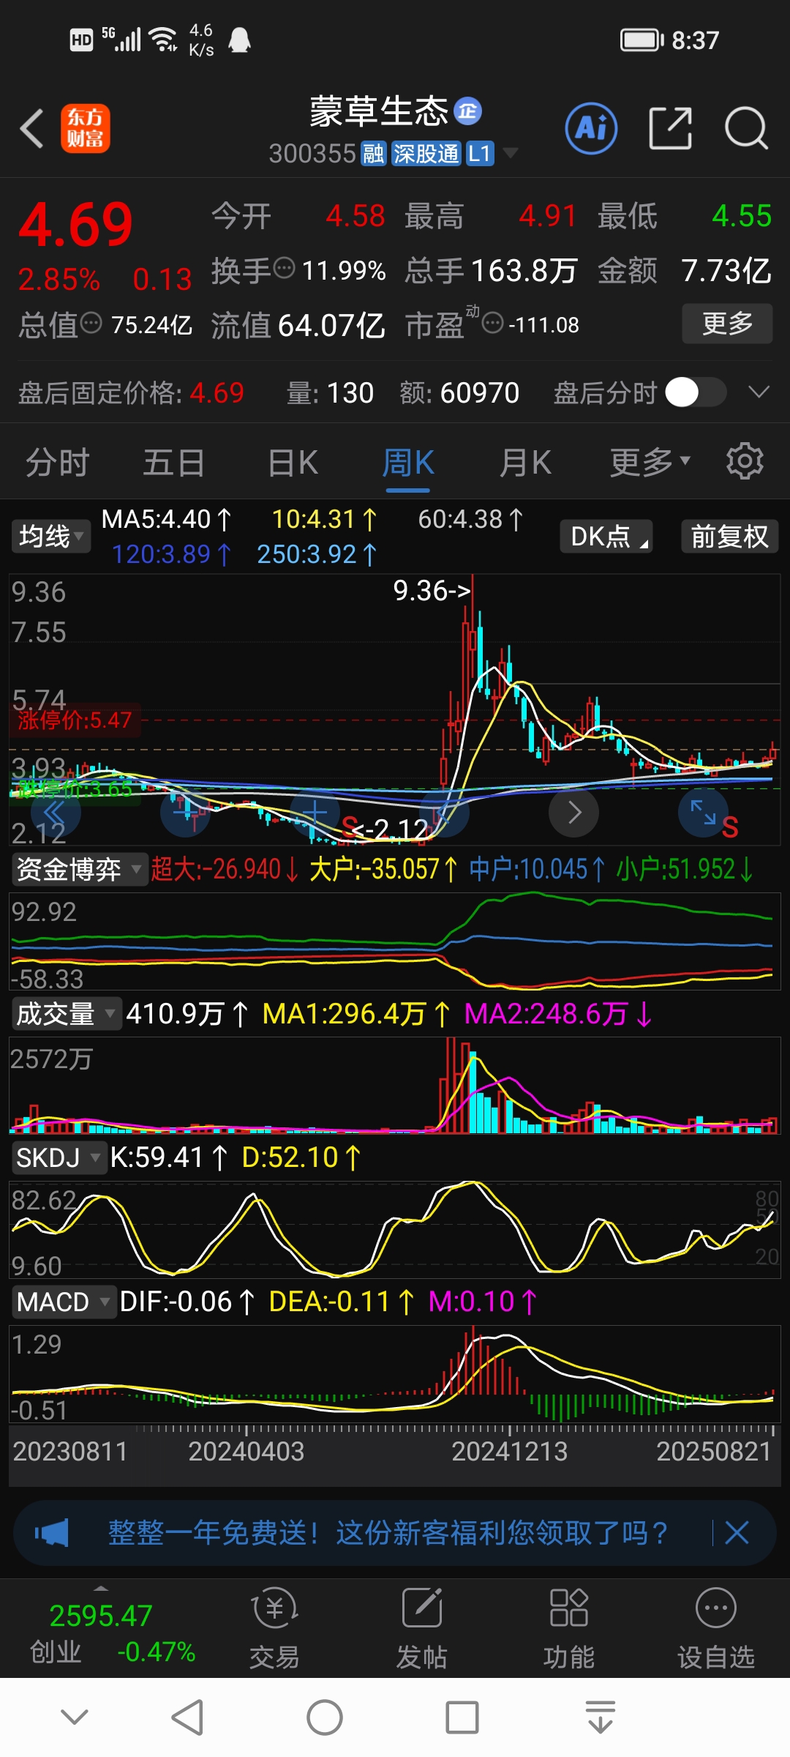Viewport: 790px width, 1757px height.
Task: Open SKDJ indicator dropdown
Action: (x=59, y=1158)
